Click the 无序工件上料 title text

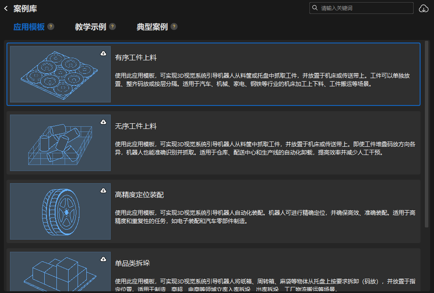click(x=136, y=126)
